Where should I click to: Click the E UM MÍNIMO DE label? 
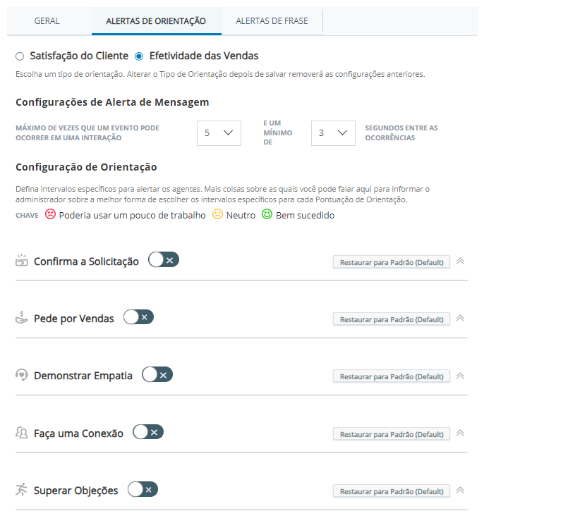[x=277, y=132]
